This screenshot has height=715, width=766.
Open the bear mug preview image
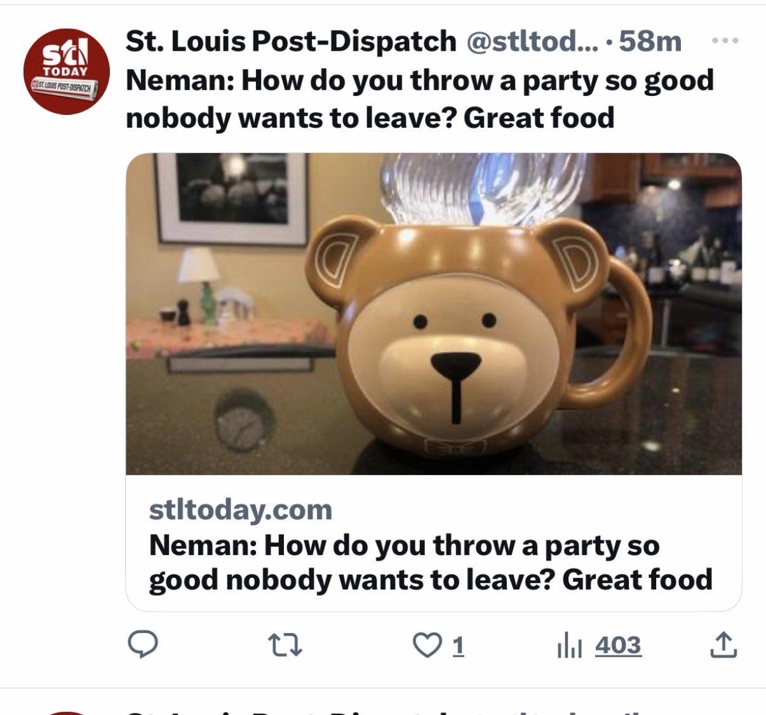point(433,314)
